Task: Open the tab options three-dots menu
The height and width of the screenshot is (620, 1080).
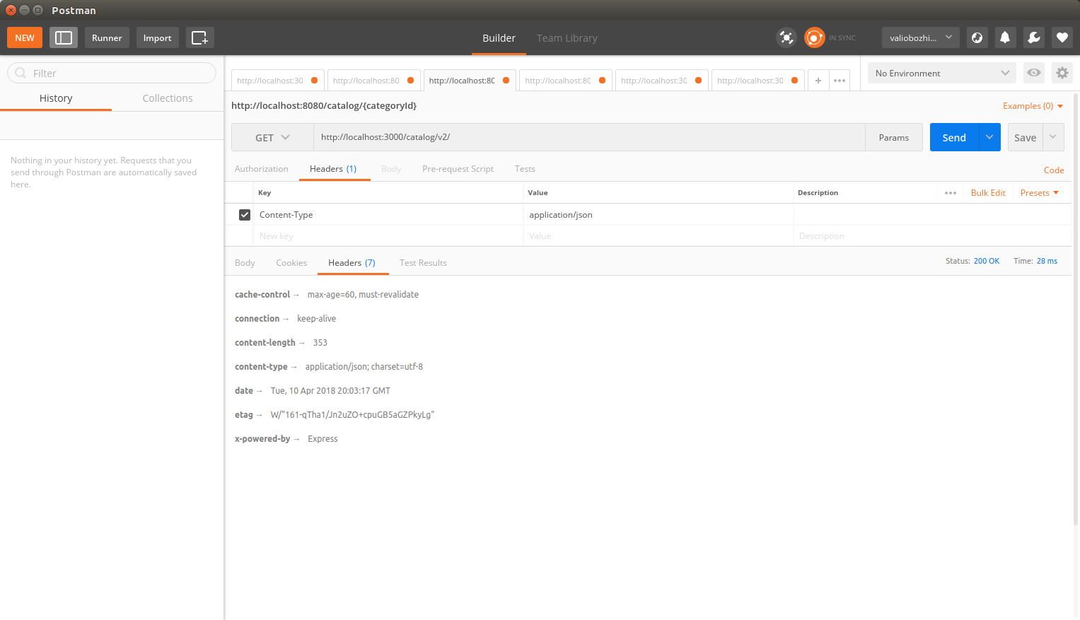Action: 840,81
